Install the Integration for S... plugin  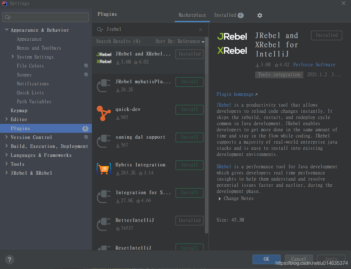click(190, 193)
